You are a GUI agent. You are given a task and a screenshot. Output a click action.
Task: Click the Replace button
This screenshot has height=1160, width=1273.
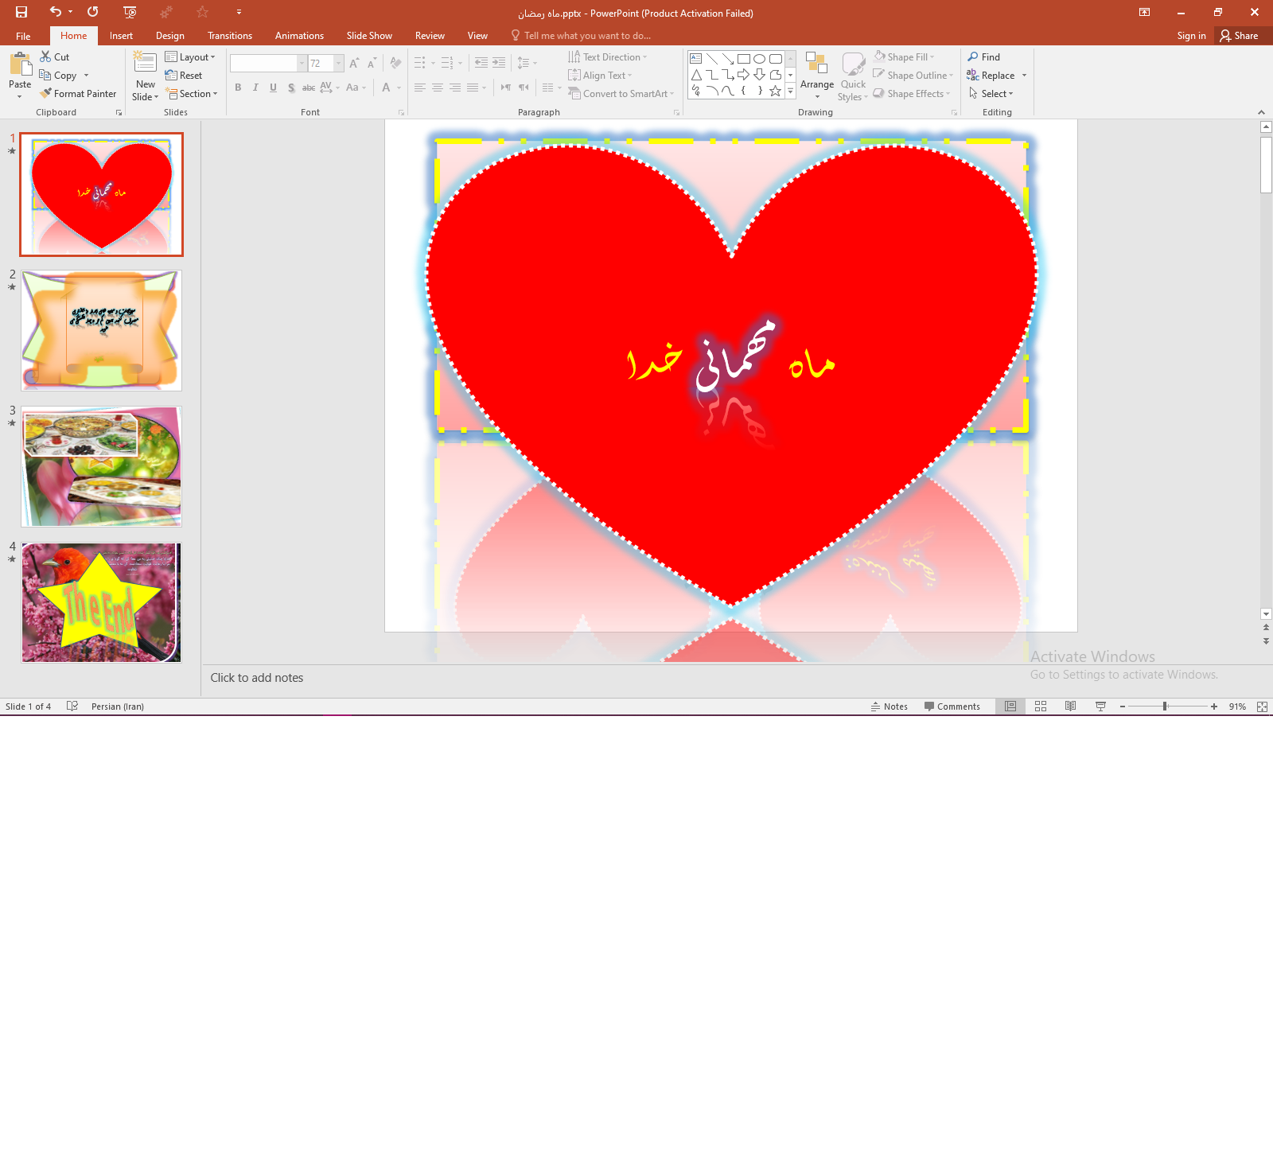(991, 76)
